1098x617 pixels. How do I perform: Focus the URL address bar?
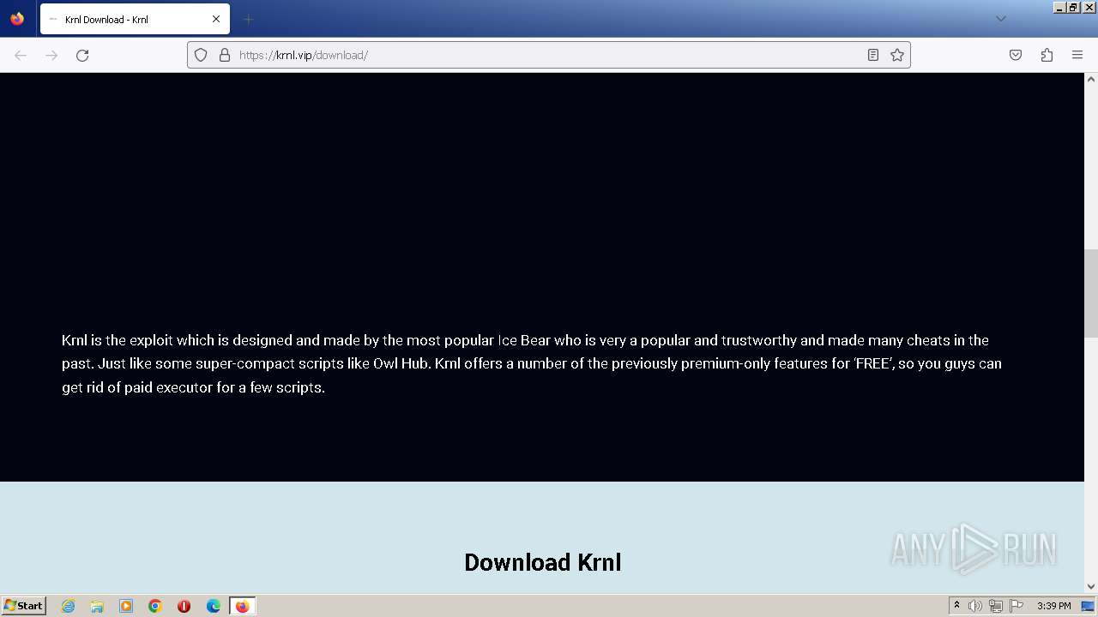(549, 55)
